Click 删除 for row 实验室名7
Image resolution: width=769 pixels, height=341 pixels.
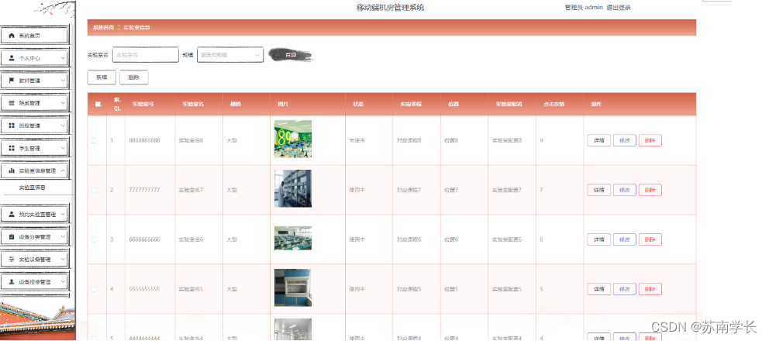pos(650,190)
